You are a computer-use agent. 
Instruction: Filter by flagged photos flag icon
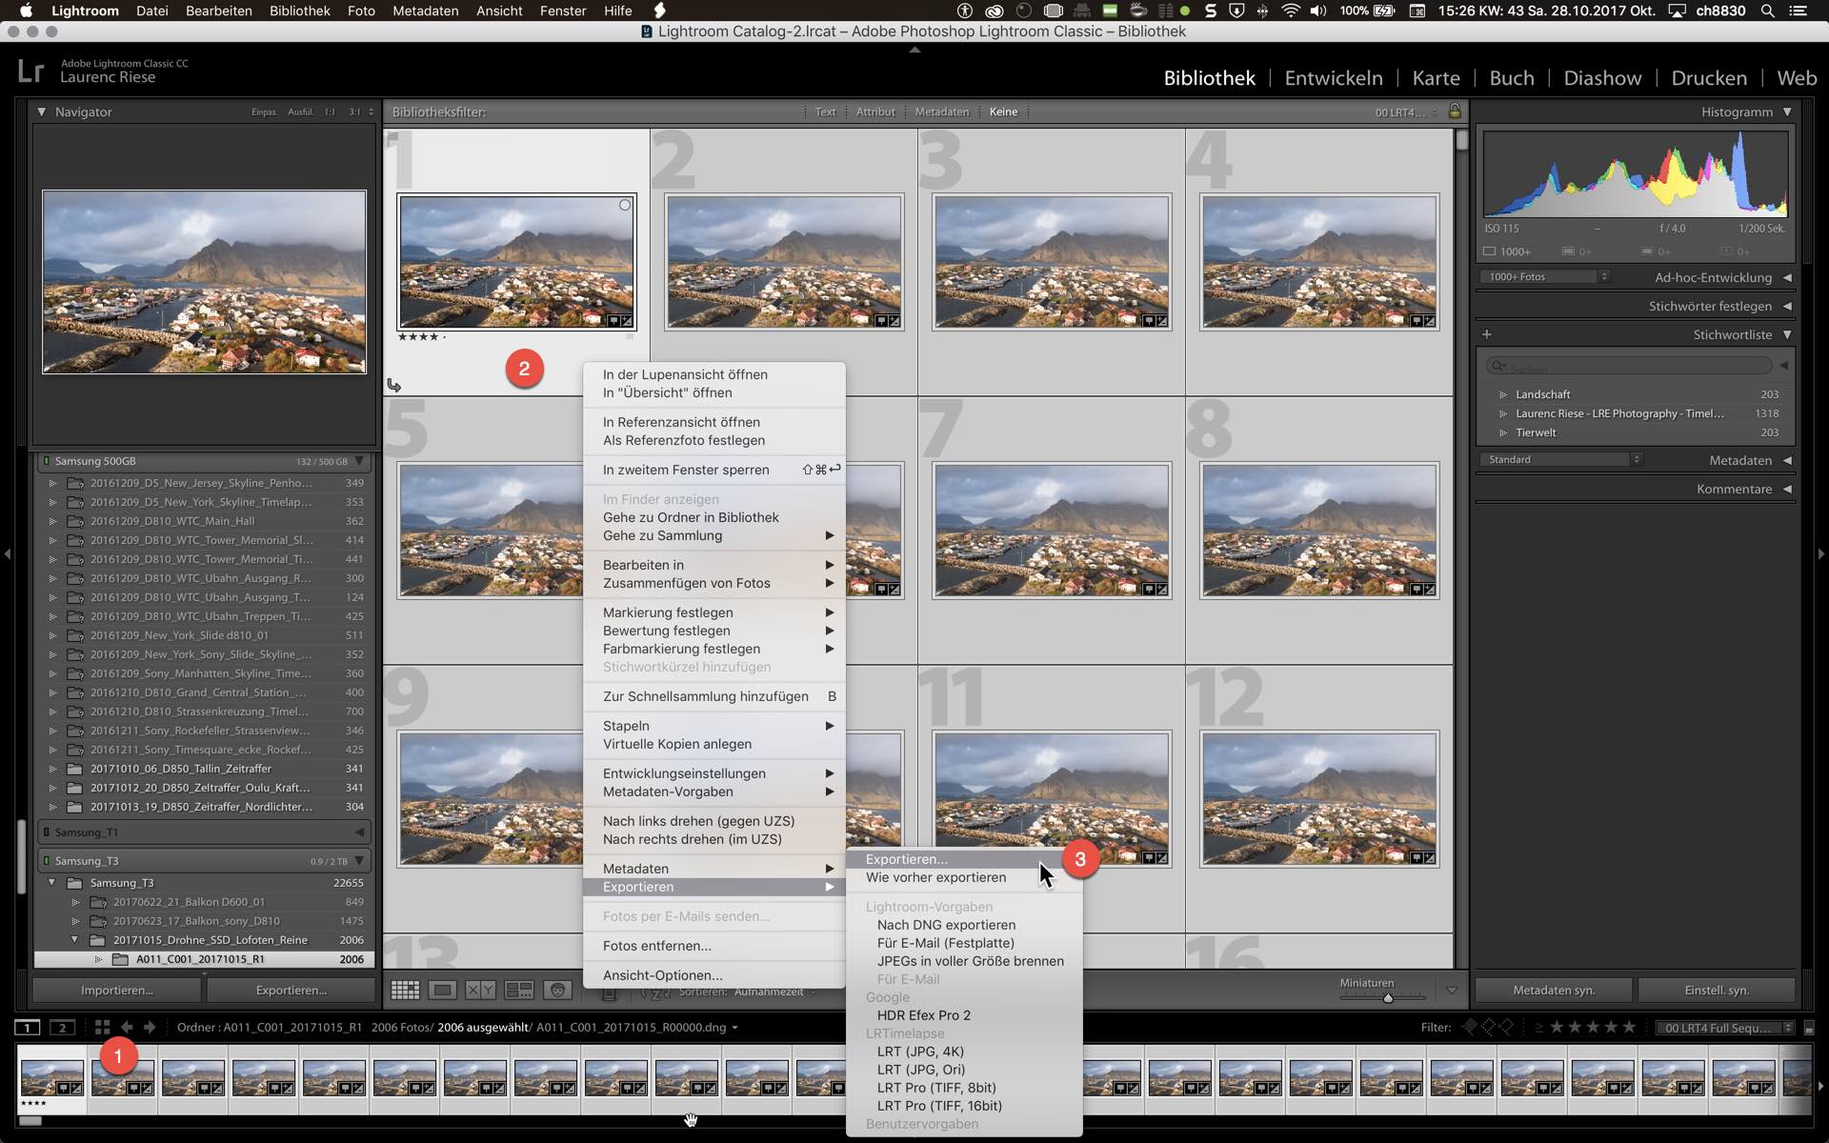(1470, 1027)
